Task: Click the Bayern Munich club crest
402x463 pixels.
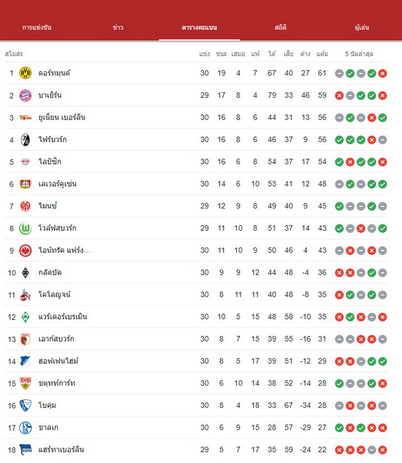Action: [25, 95]
